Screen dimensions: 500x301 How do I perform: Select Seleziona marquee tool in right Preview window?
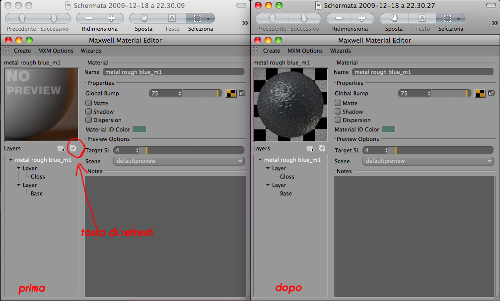[x=447, y=18]
